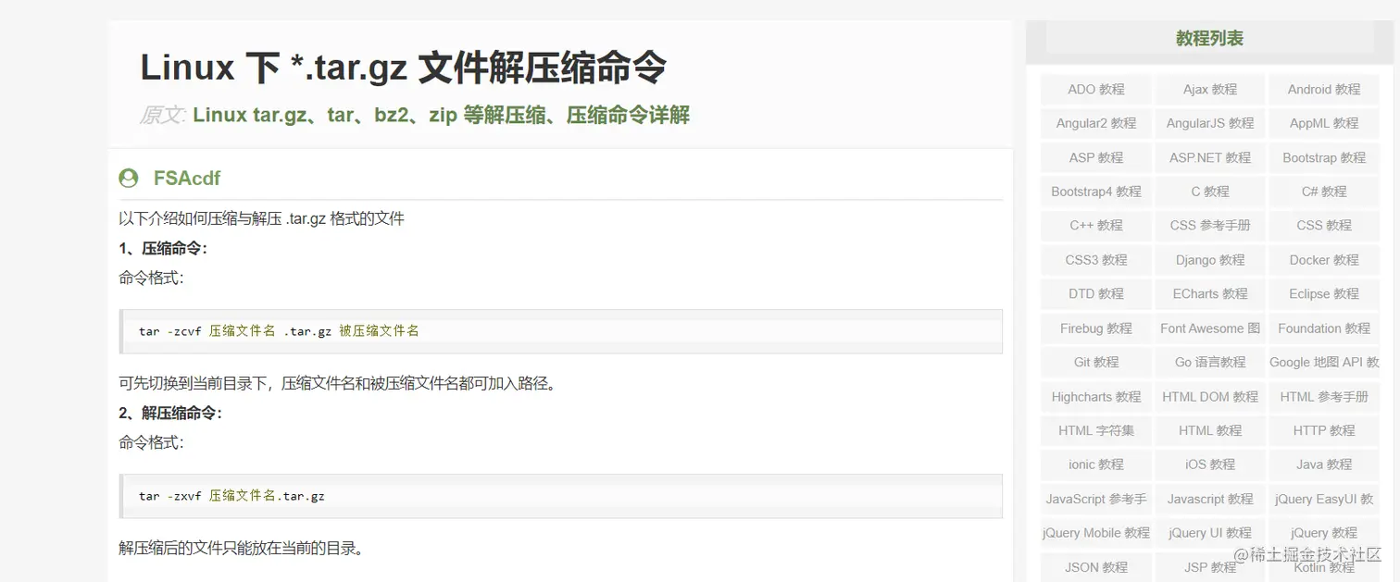
Task: Navigate to Docker 教程
Action: click(x=1324, y=260)
